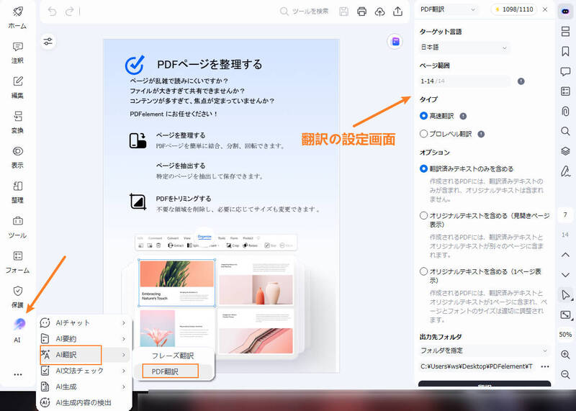Open the page thumbnails panel icon
The width and height of the screenshot is (576, 411).
(x=565, y=31)
